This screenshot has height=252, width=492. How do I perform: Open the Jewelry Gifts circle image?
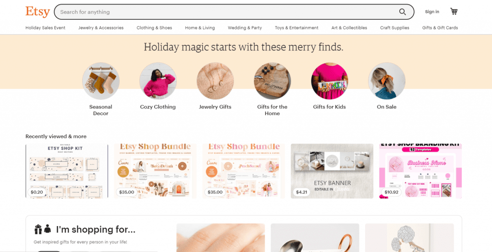[215, 81]
